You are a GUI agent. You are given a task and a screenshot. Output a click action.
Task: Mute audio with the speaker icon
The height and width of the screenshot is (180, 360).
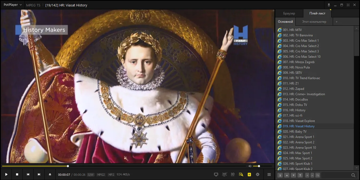(x=250, y=166)
